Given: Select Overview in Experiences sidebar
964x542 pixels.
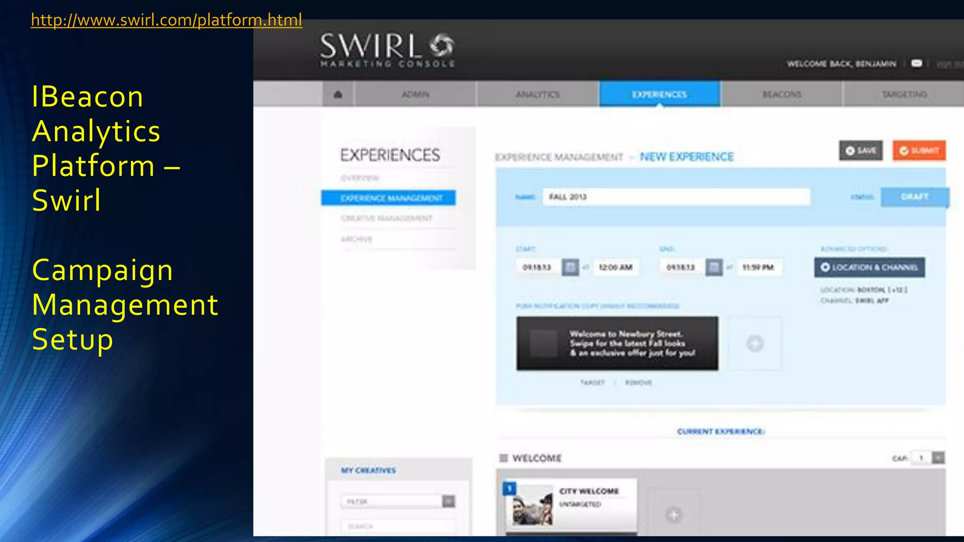Looking at the screenshot, I should 360,178.
